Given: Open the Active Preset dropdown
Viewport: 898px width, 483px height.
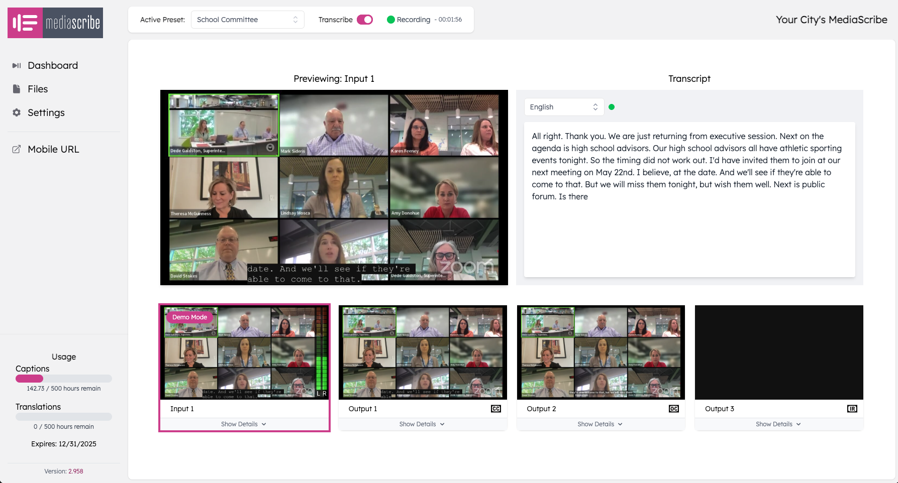Looking at the screenshot, I should pos(248,20).
